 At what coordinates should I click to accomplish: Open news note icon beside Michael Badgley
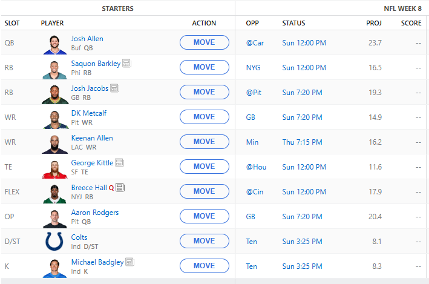130,262
